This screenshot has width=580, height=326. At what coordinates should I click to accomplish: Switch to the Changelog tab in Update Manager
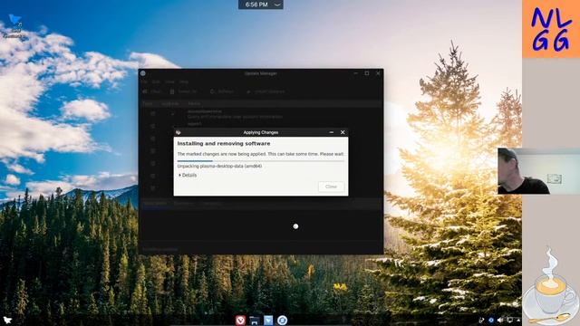click(x=211, y=203)
